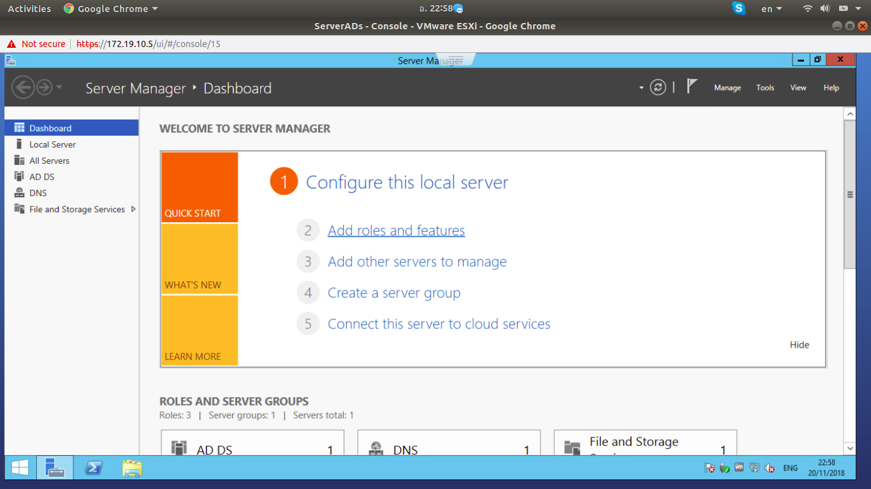The height and width of the screenshot is (489, 871).
Task: Click the Dashboard breadcrumb text in the header
Action: (x=237, y=89)
